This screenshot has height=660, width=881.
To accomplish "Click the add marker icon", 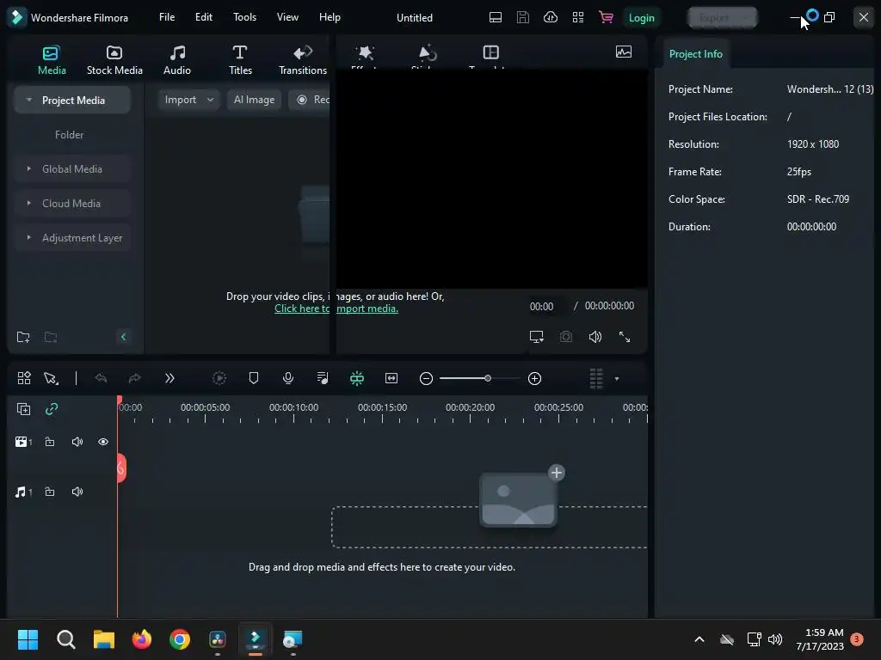I will [254, 378].
